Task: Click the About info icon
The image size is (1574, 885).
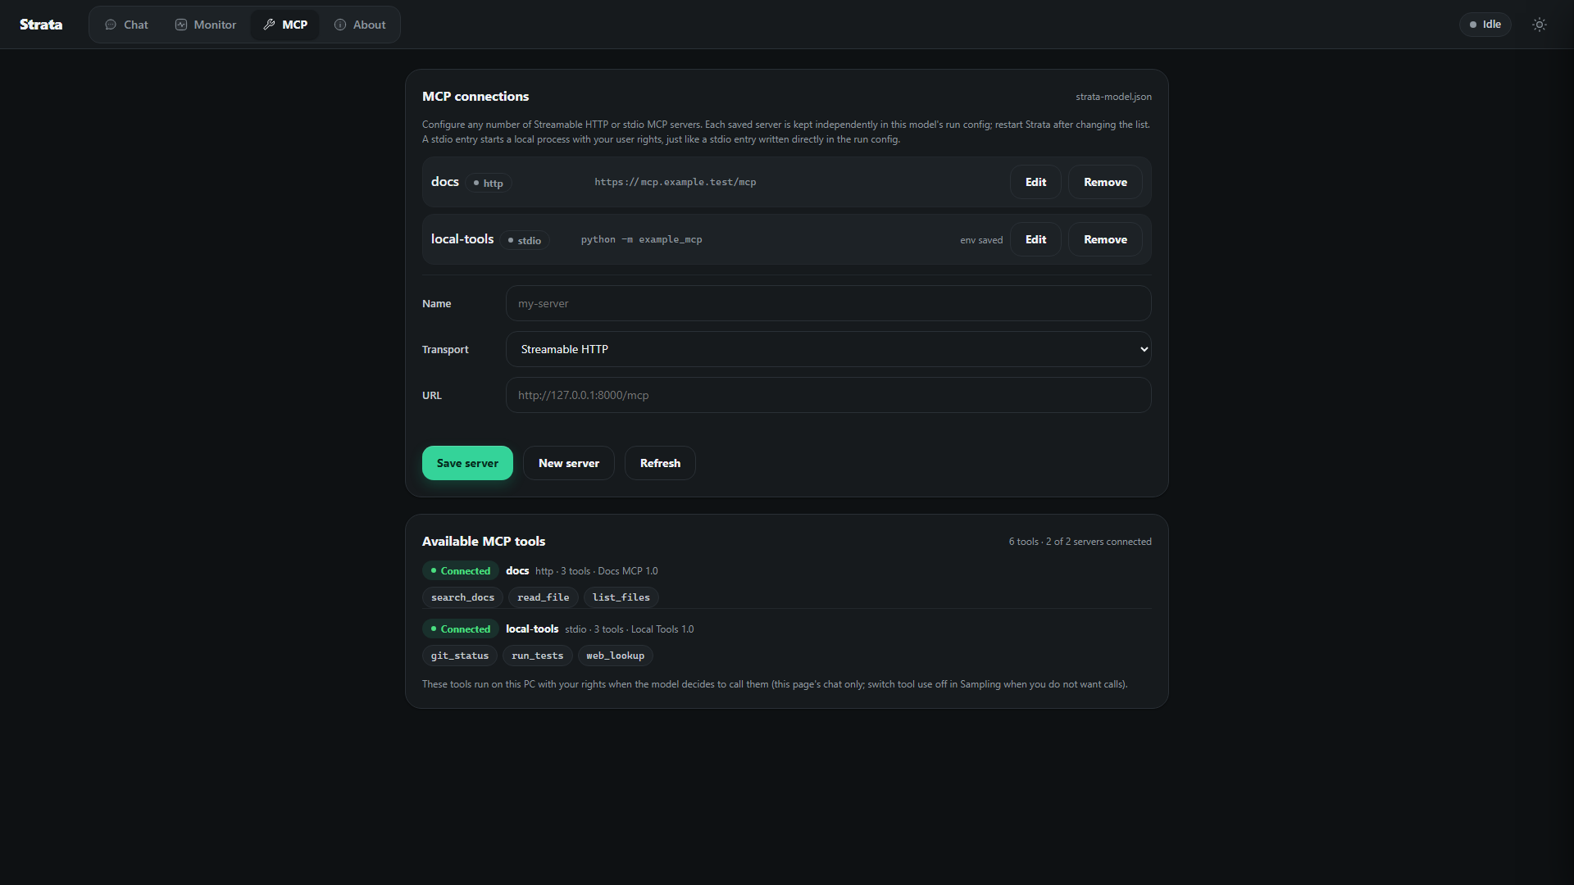Action: pos(340,25)
